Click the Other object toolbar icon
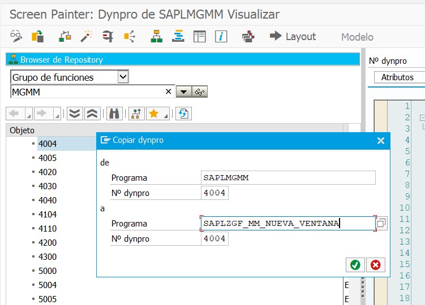This screenshot has height=305, width=425. coord(37,36)
